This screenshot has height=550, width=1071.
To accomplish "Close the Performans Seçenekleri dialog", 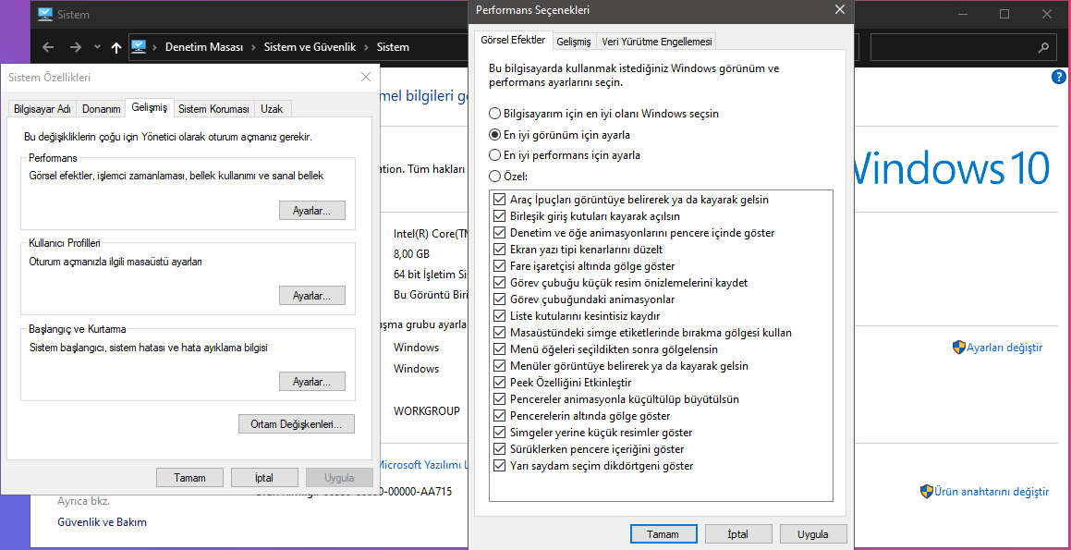I will (x=839, y=9).
